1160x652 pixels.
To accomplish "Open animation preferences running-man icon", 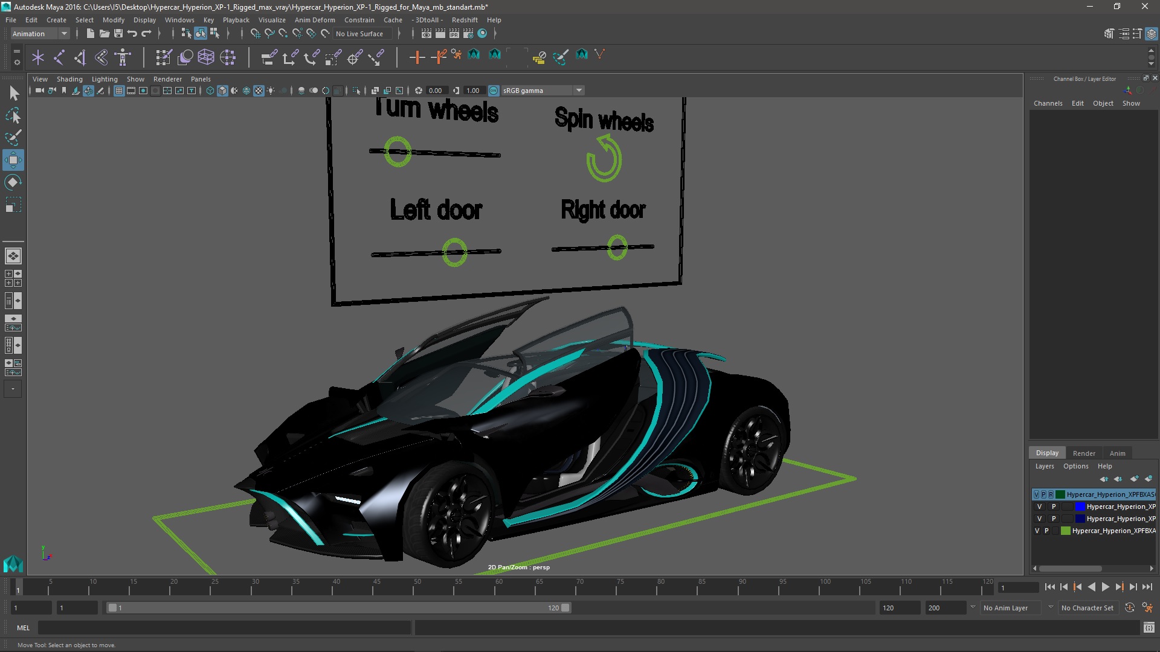I will click(1147, 608).
